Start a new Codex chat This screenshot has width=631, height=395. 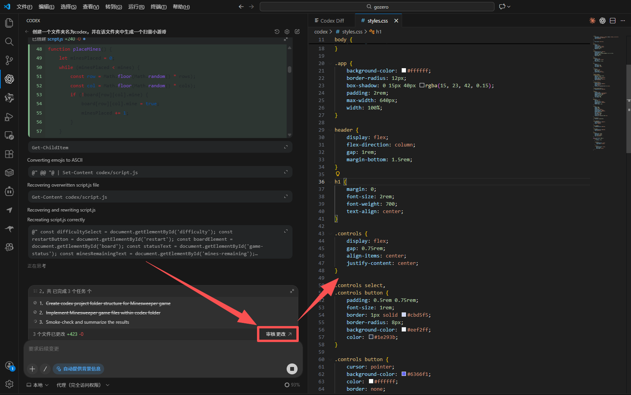point(297,32)
